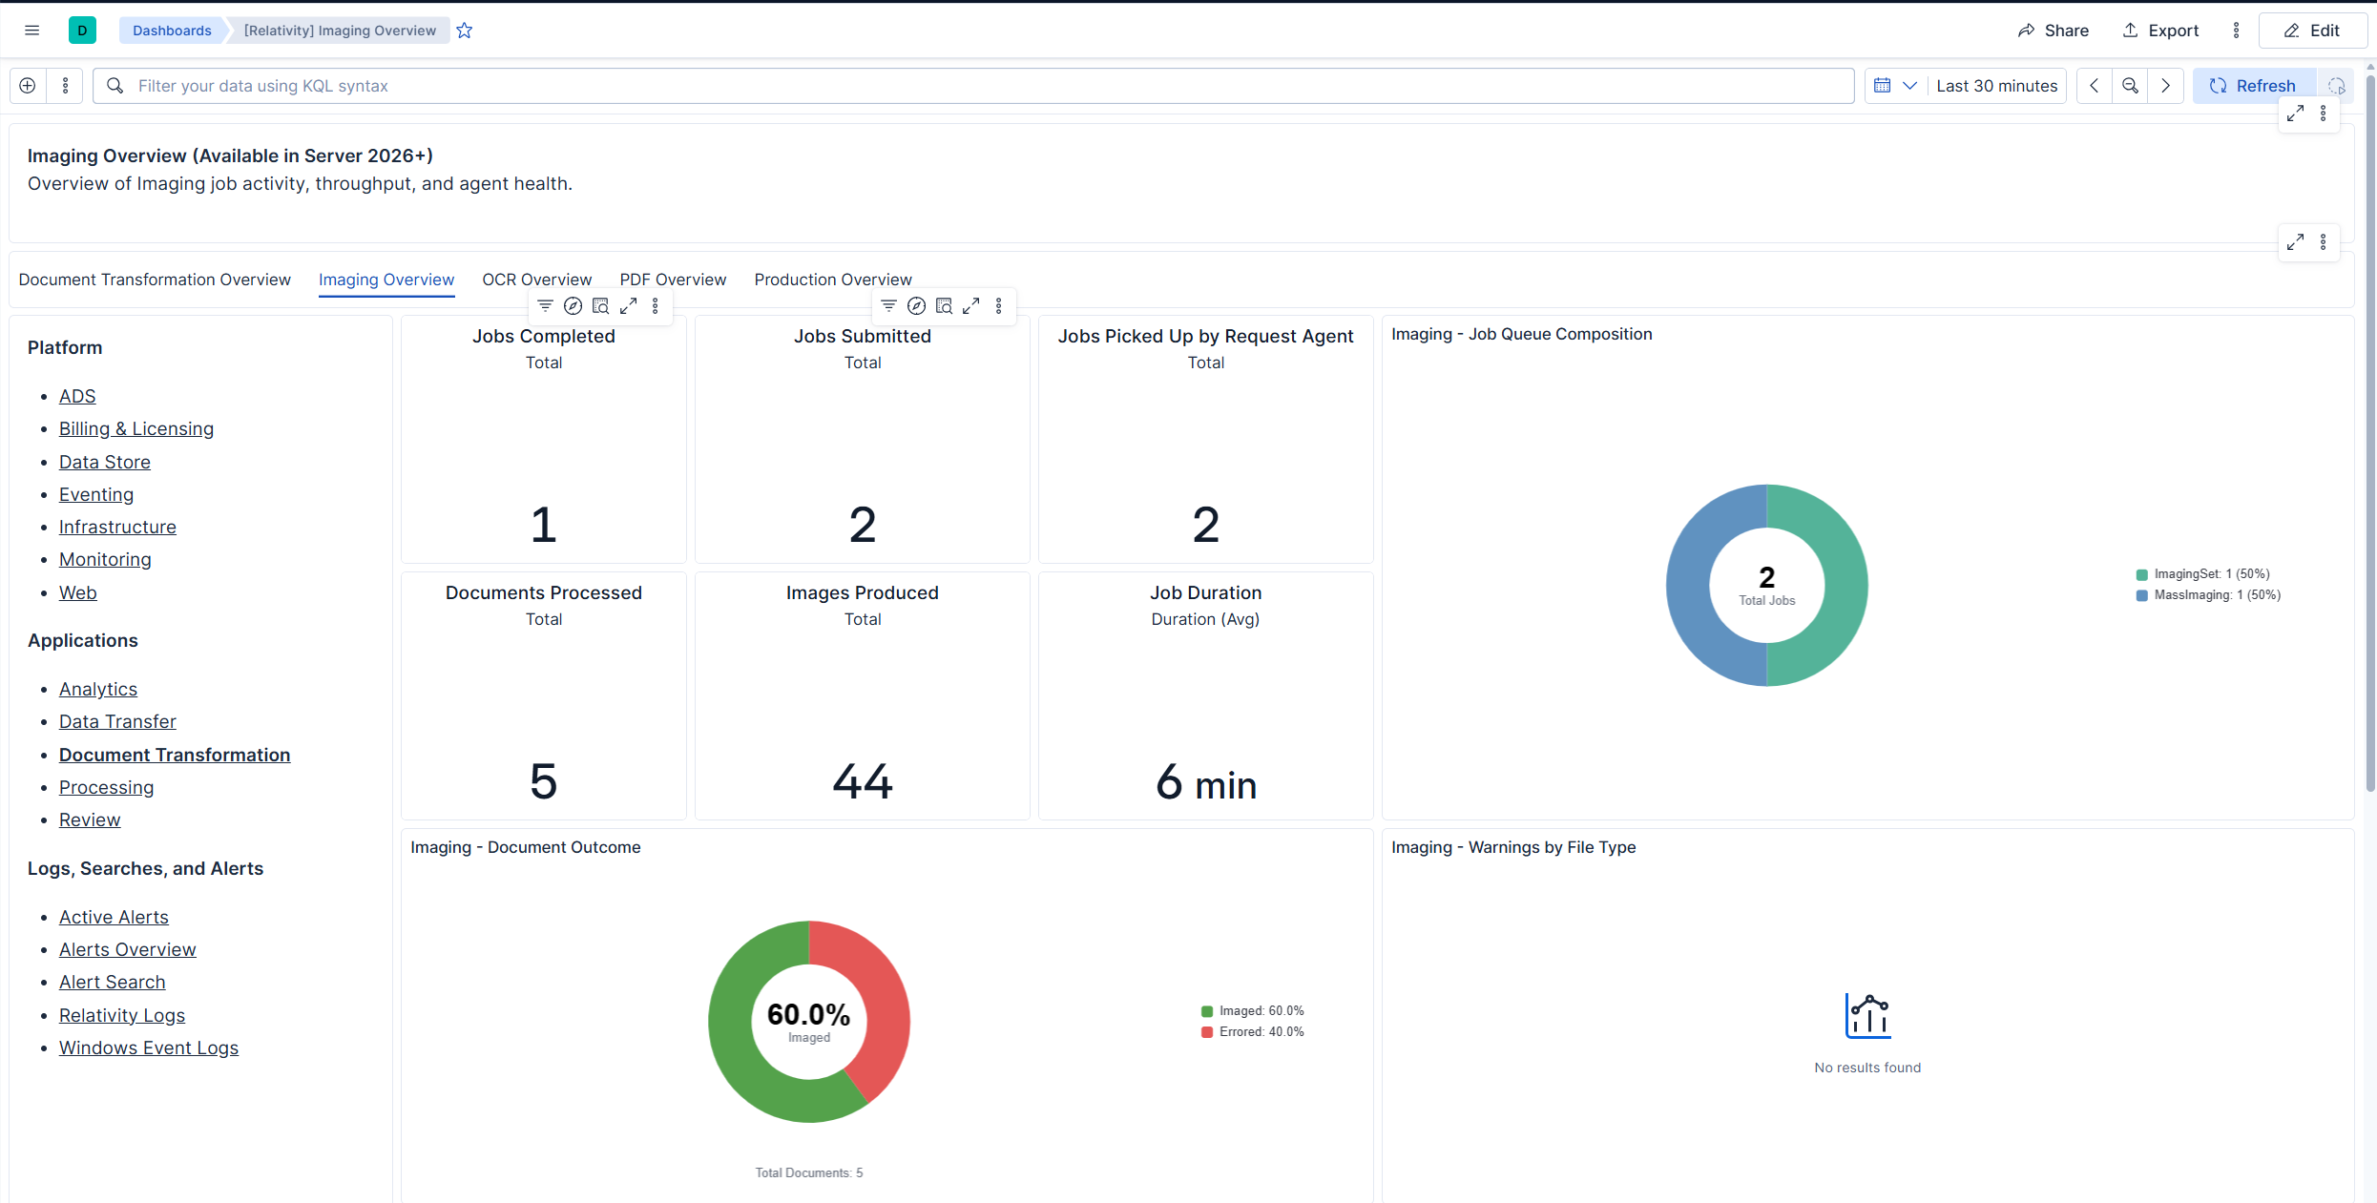Click the Export button

pos(2160,31)
